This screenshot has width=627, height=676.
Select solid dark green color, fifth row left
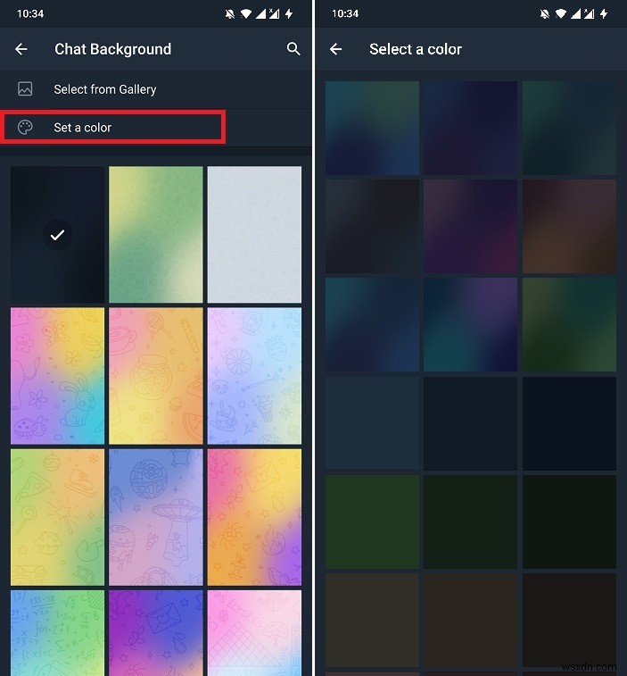372,522
